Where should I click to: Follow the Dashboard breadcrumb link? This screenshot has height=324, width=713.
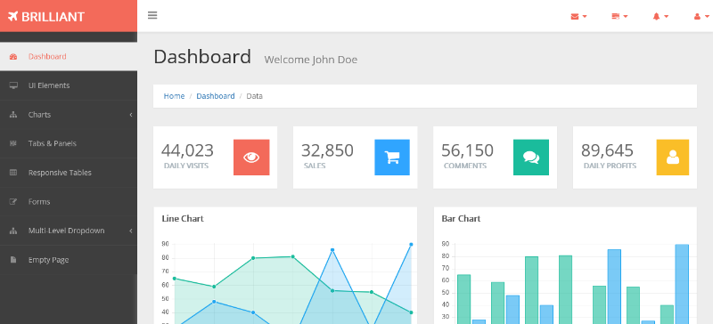[216, 96]
